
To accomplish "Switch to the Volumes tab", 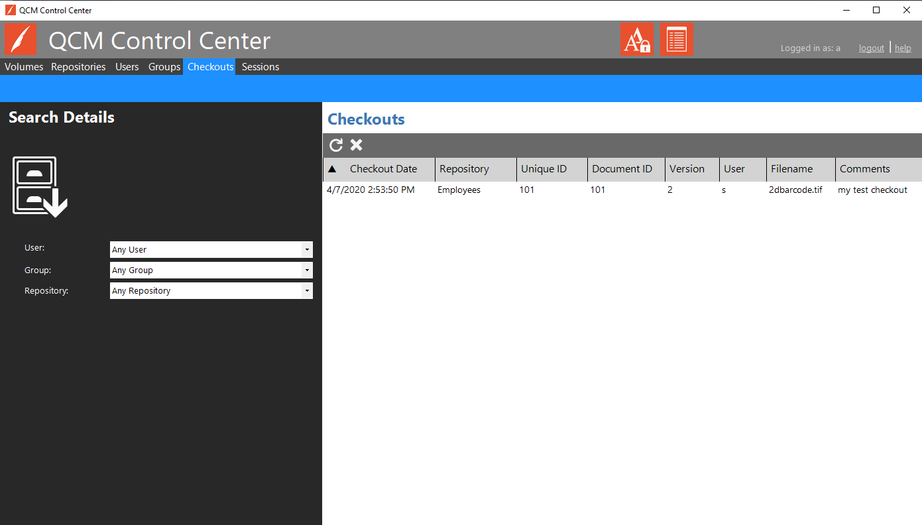I will pyautogui.click(x=24, y=67).
